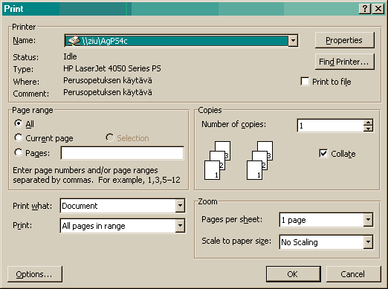Confirm printing with OK

[x=293, y=274]
